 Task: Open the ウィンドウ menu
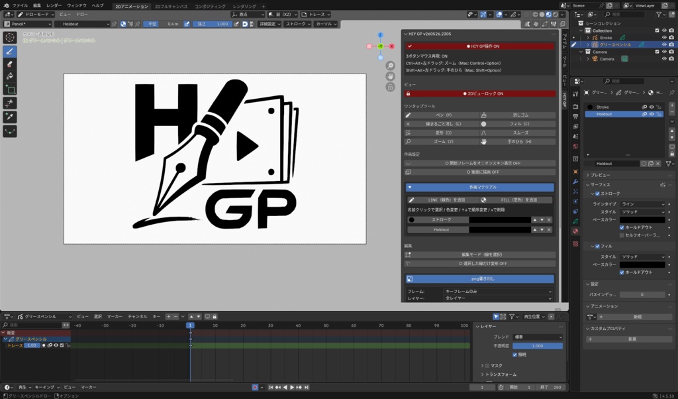(77, 5)
